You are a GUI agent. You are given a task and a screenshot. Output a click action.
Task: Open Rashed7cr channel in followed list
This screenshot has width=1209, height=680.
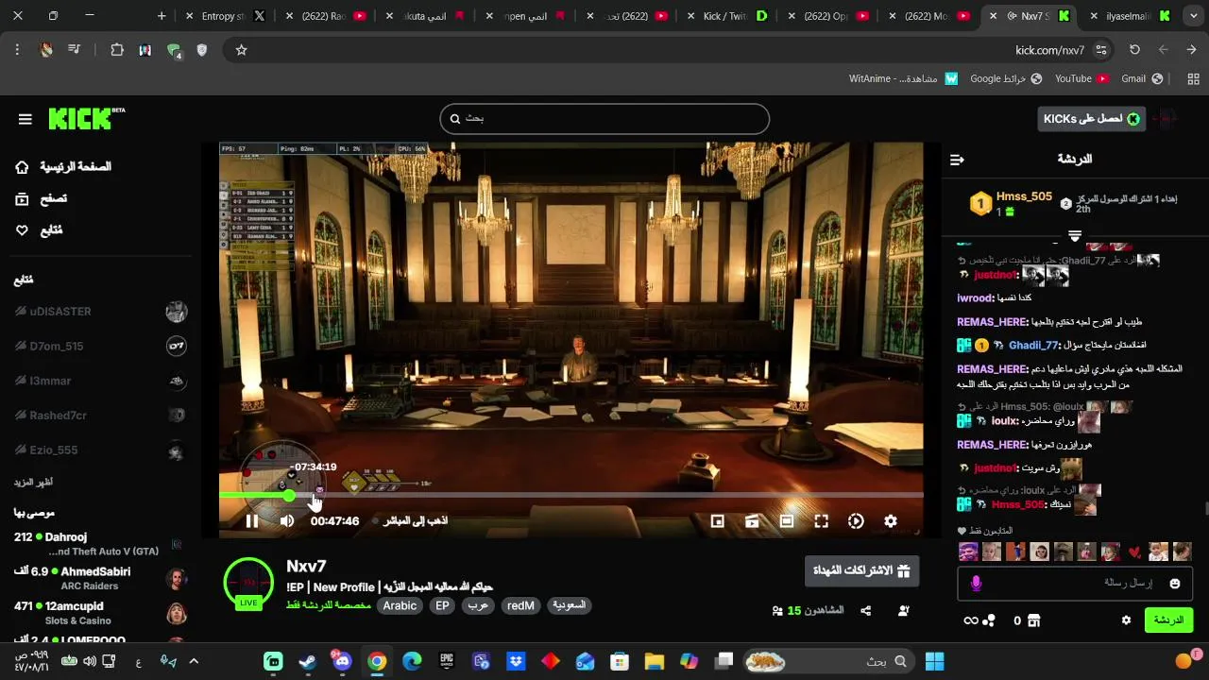point(100,416)
